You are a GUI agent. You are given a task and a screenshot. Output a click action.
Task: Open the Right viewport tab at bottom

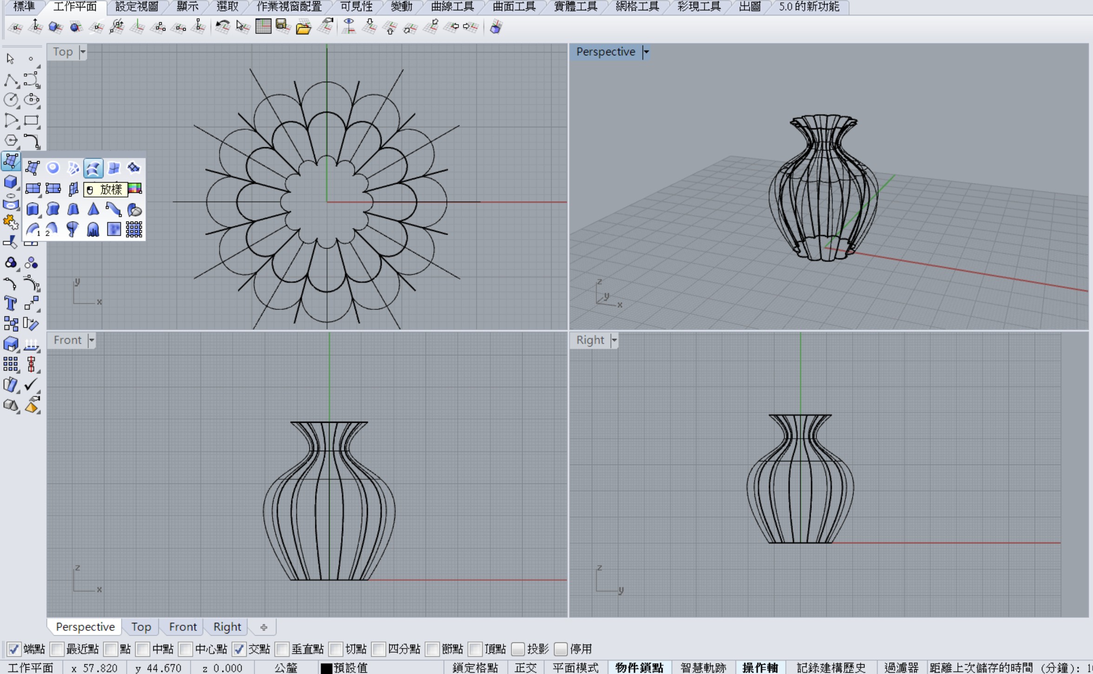[x=227, y=627]
